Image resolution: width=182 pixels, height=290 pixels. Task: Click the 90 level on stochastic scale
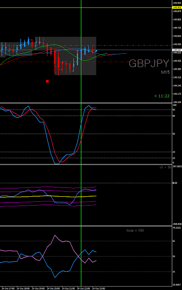pyautogui.click(x=174, y=110)
